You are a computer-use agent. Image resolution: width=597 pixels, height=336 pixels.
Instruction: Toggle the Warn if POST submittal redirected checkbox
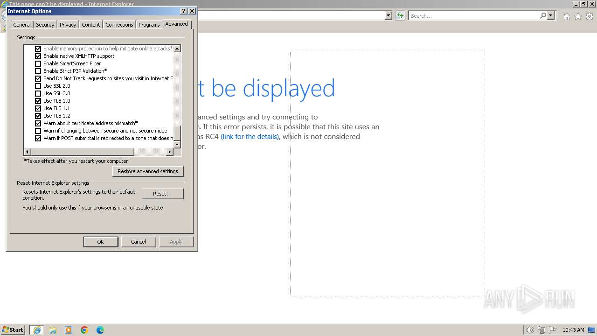38,138
